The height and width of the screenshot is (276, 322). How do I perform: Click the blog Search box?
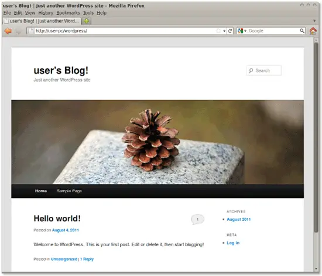(263, 70)
